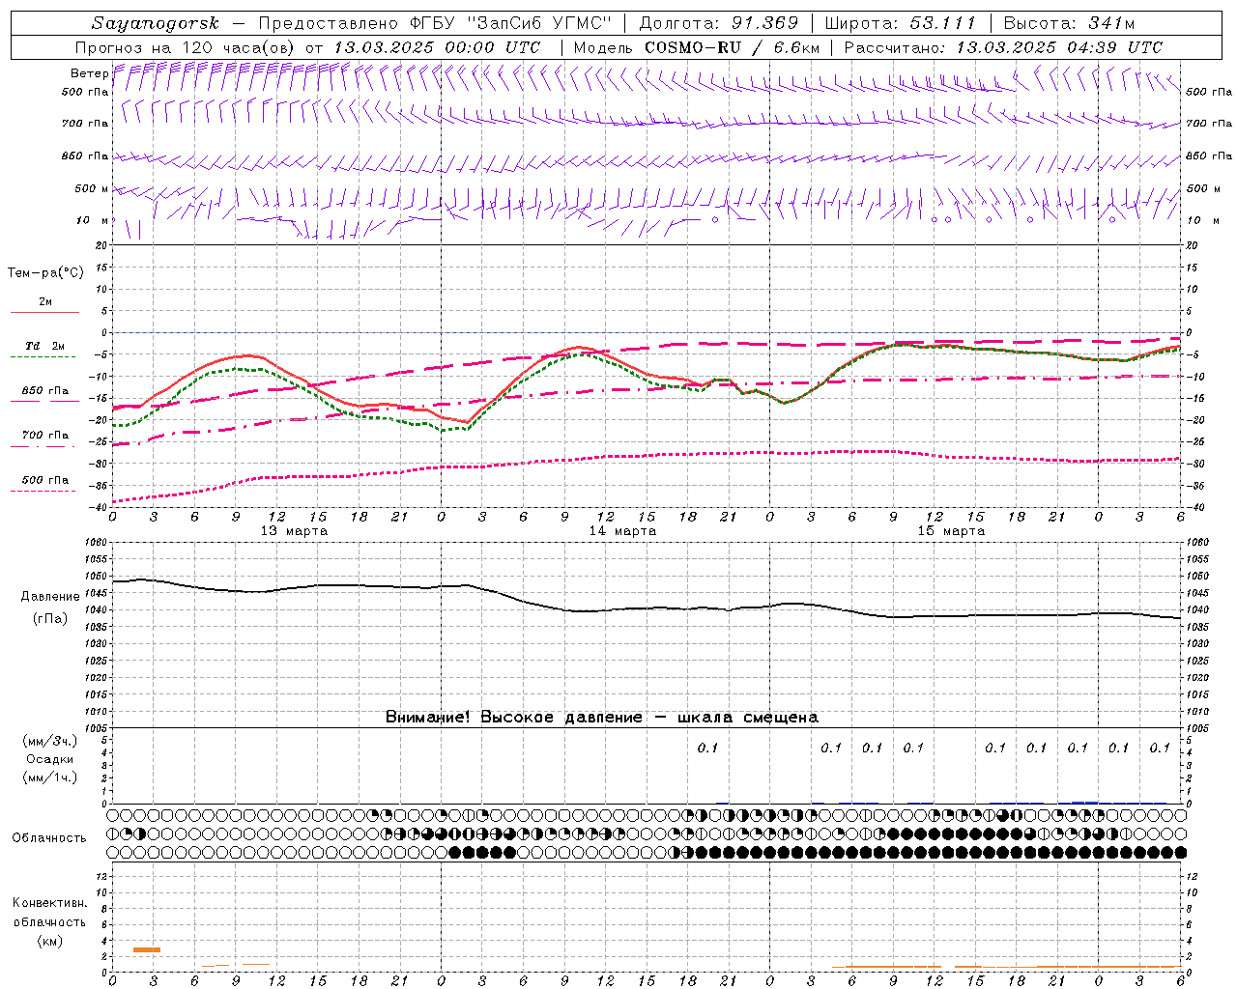Click the 'Долгота: 91.369' value

[719, 23]
